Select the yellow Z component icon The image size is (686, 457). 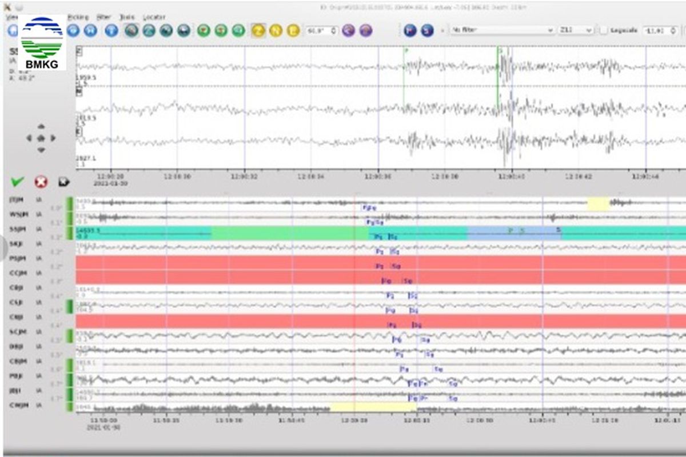point(258,30)
